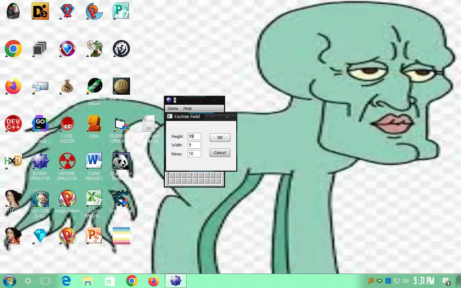Open the stacked gray squares desktop icon

(x=40, y=49)
